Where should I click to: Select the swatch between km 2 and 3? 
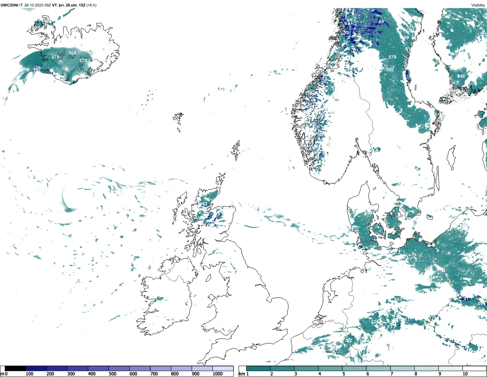click(282, 368)
